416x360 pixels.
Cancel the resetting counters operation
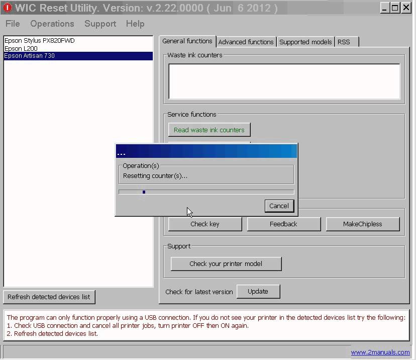[279, 206]
